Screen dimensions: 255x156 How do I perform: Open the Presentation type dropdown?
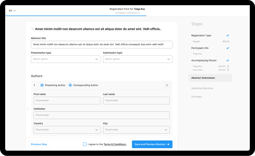click(65, 59)
